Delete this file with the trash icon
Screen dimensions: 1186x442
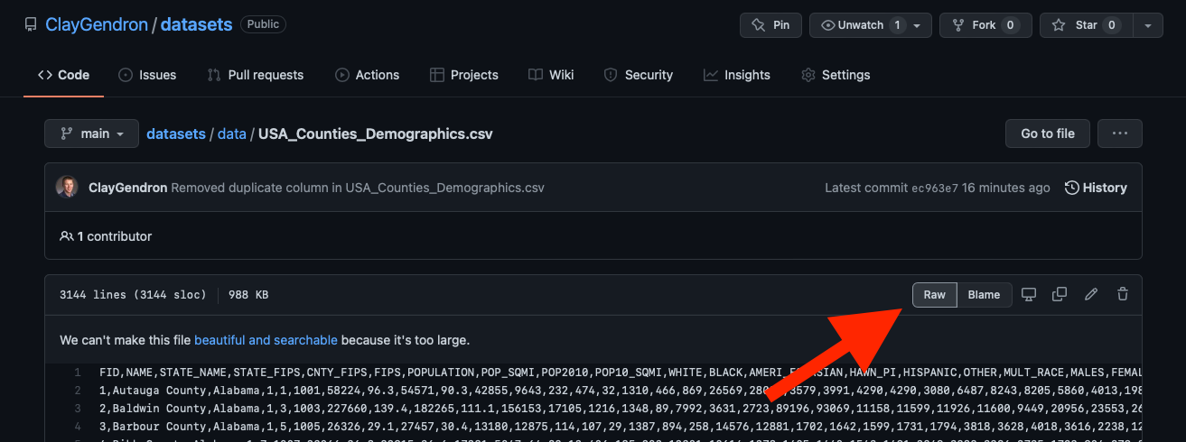pos(1123,294)
